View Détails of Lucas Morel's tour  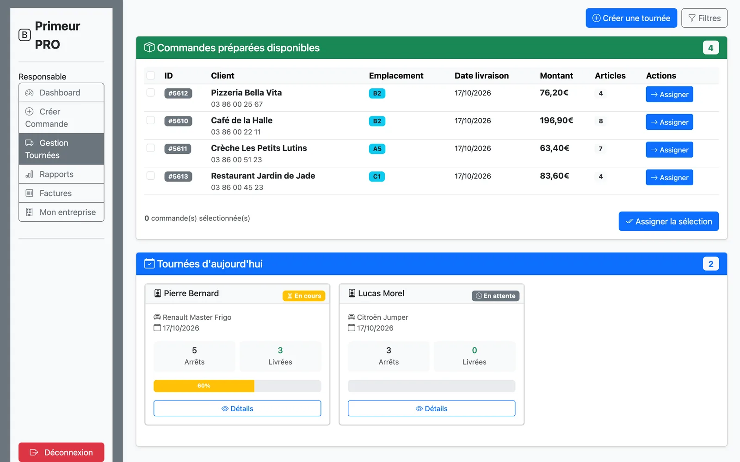click(432, 408)
